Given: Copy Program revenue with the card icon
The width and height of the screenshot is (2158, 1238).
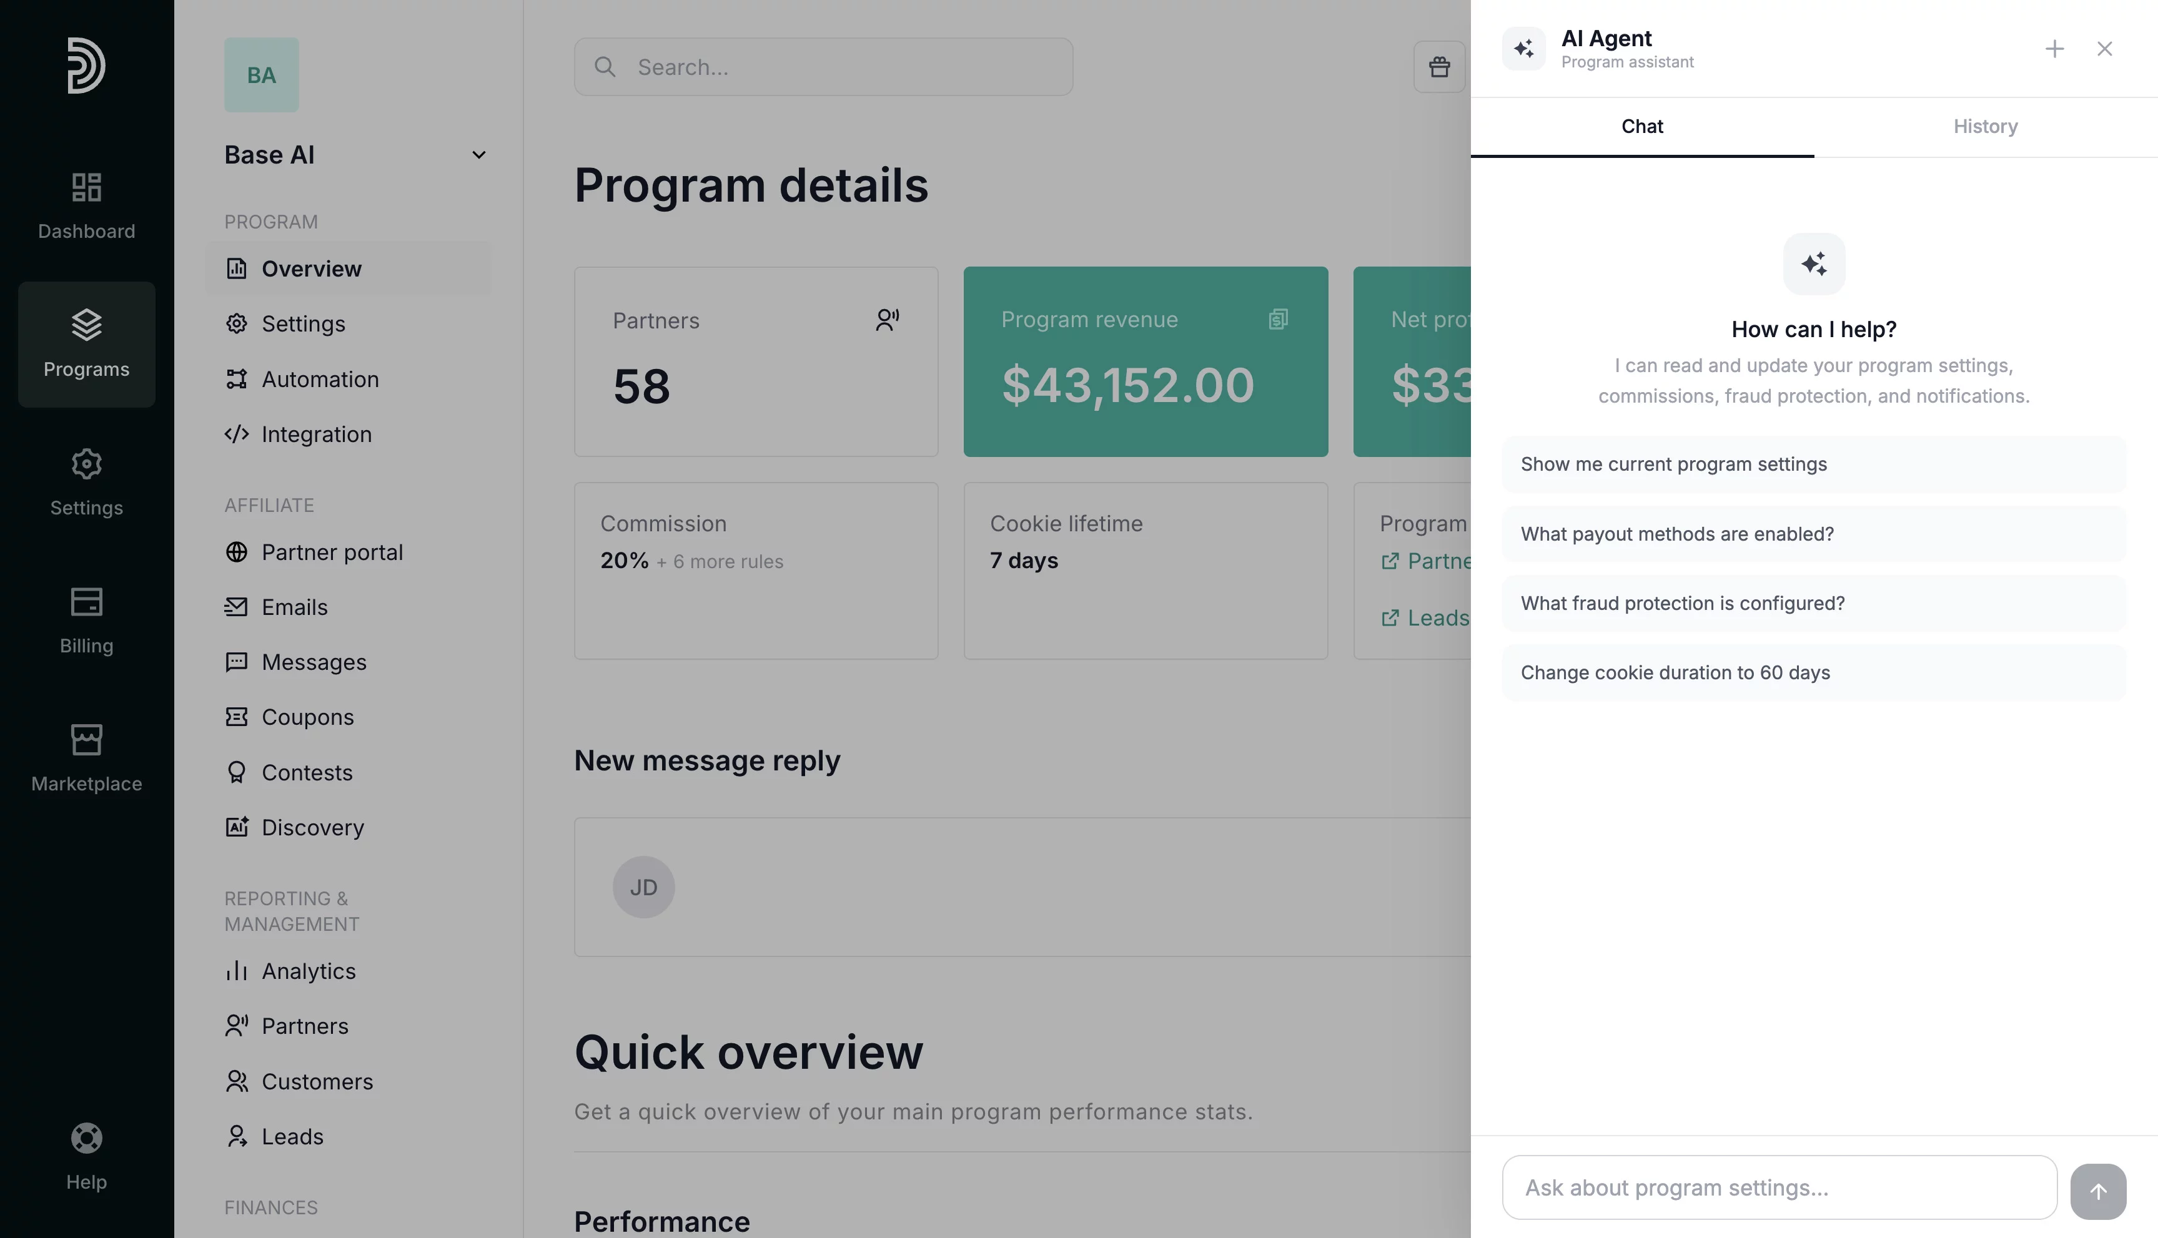Looking at the screenshot, I should tap(1277, 320).
